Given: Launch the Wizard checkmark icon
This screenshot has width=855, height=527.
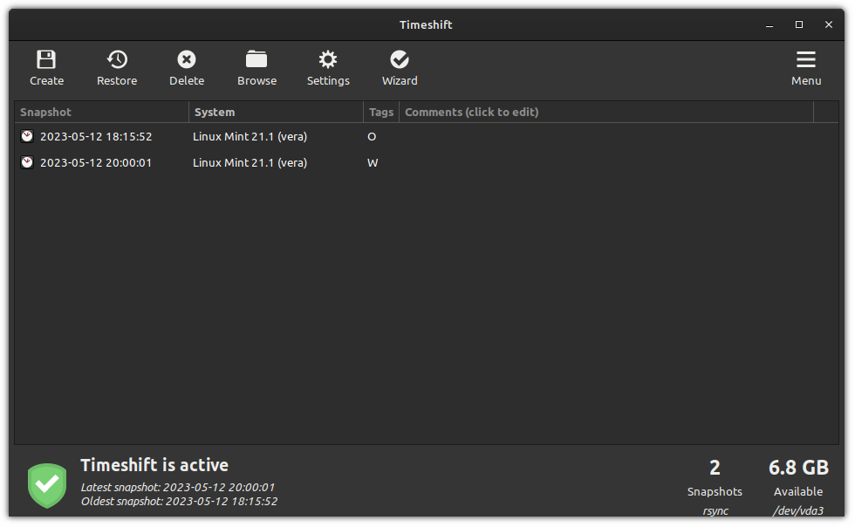Looking at the screenshot, I should point(400,59).
